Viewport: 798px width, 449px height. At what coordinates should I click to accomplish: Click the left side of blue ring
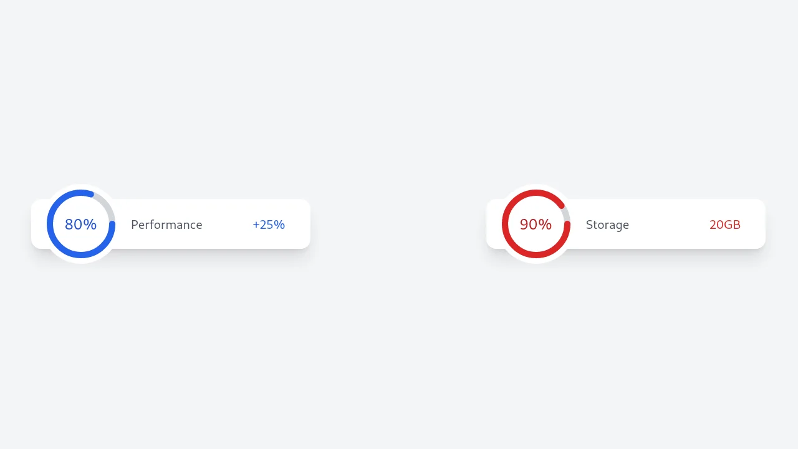[x=50, y=224]
